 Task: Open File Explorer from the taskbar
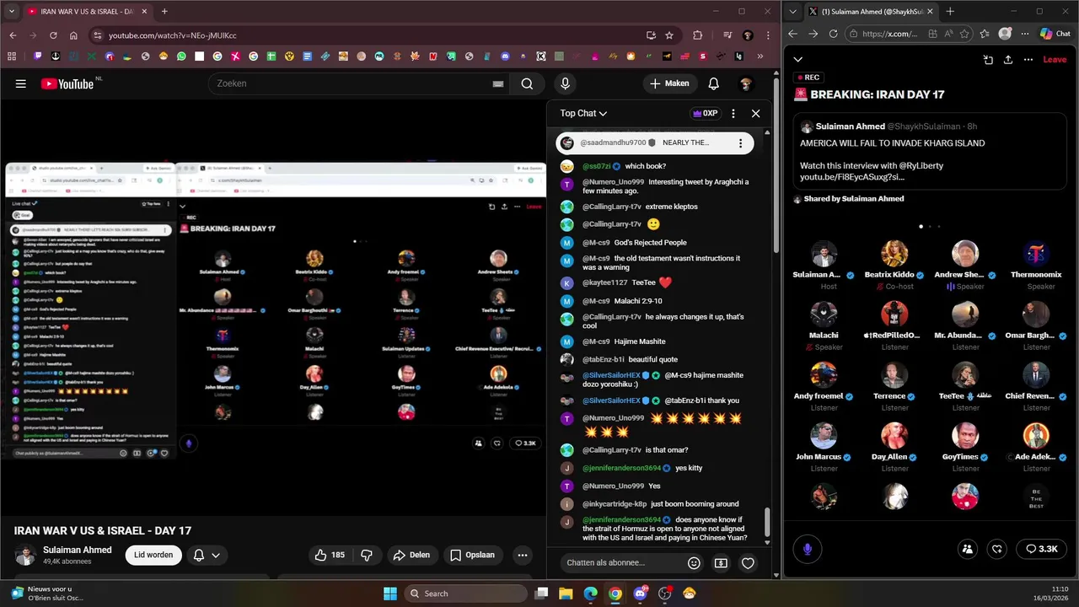coord(566,594)
